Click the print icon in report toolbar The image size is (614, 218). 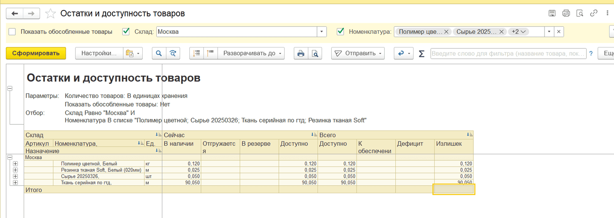pyautogui.click(x=301, y=53)
